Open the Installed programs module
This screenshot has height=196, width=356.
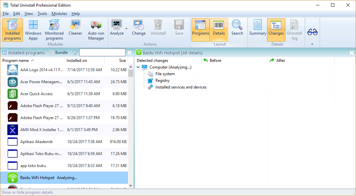(12, 30)
